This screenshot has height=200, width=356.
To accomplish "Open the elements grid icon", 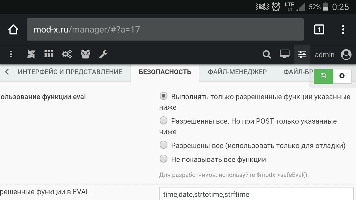I will (x=49, y=54).
